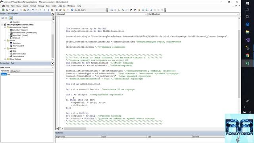
Task: Close the Properties - DAL panel
Action: 52,64
